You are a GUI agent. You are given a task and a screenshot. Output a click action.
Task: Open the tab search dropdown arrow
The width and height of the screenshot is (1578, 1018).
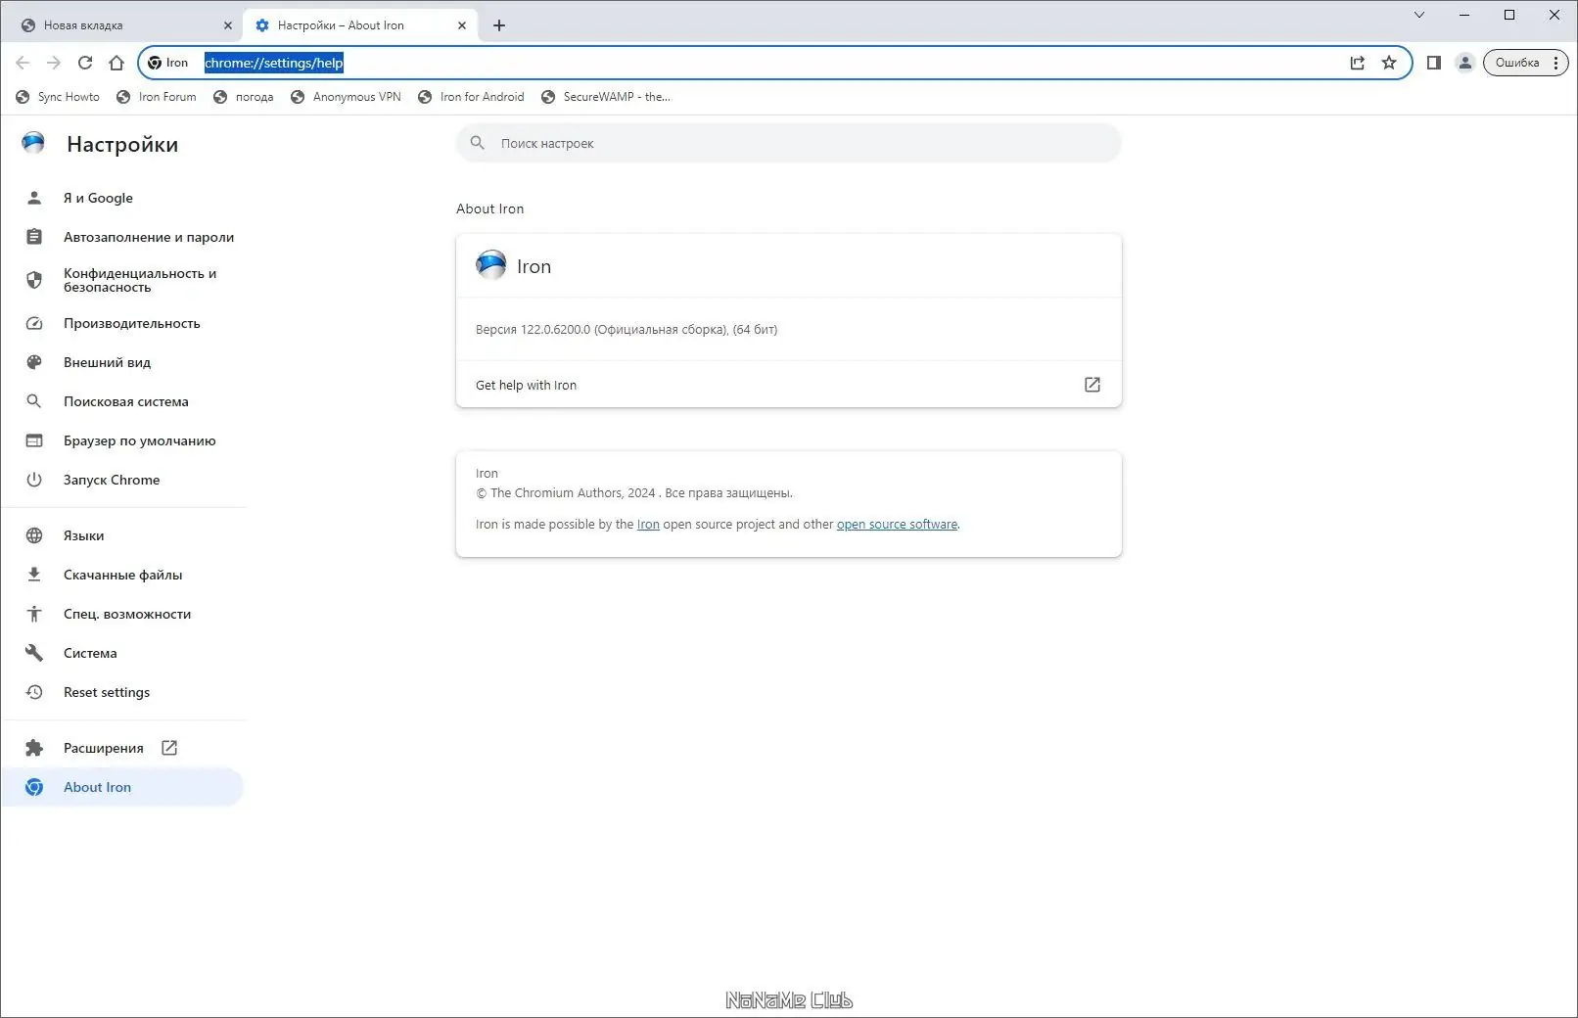[1419, 15]
